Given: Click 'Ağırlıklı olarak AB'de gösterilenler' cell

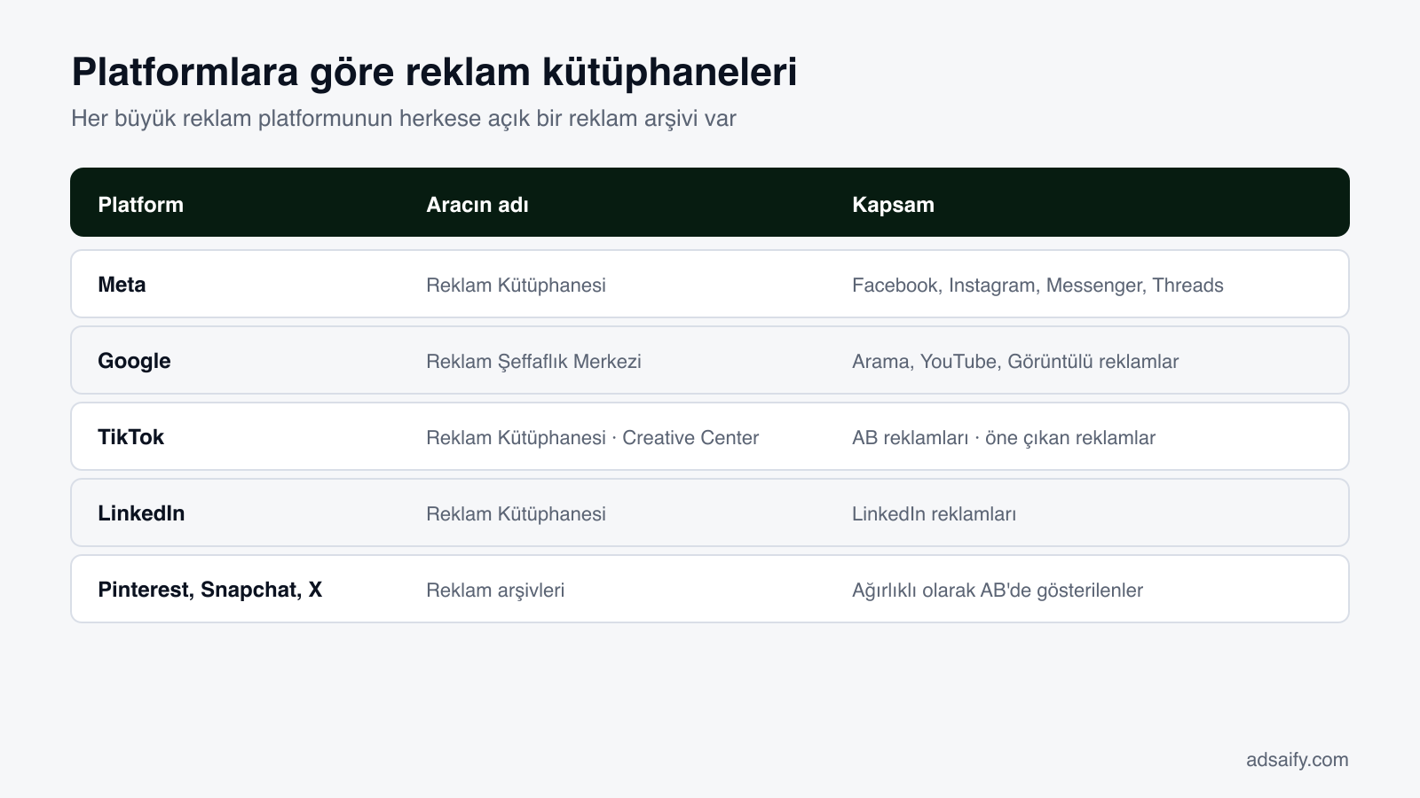Looking at the screenshot, I should 998,590.
